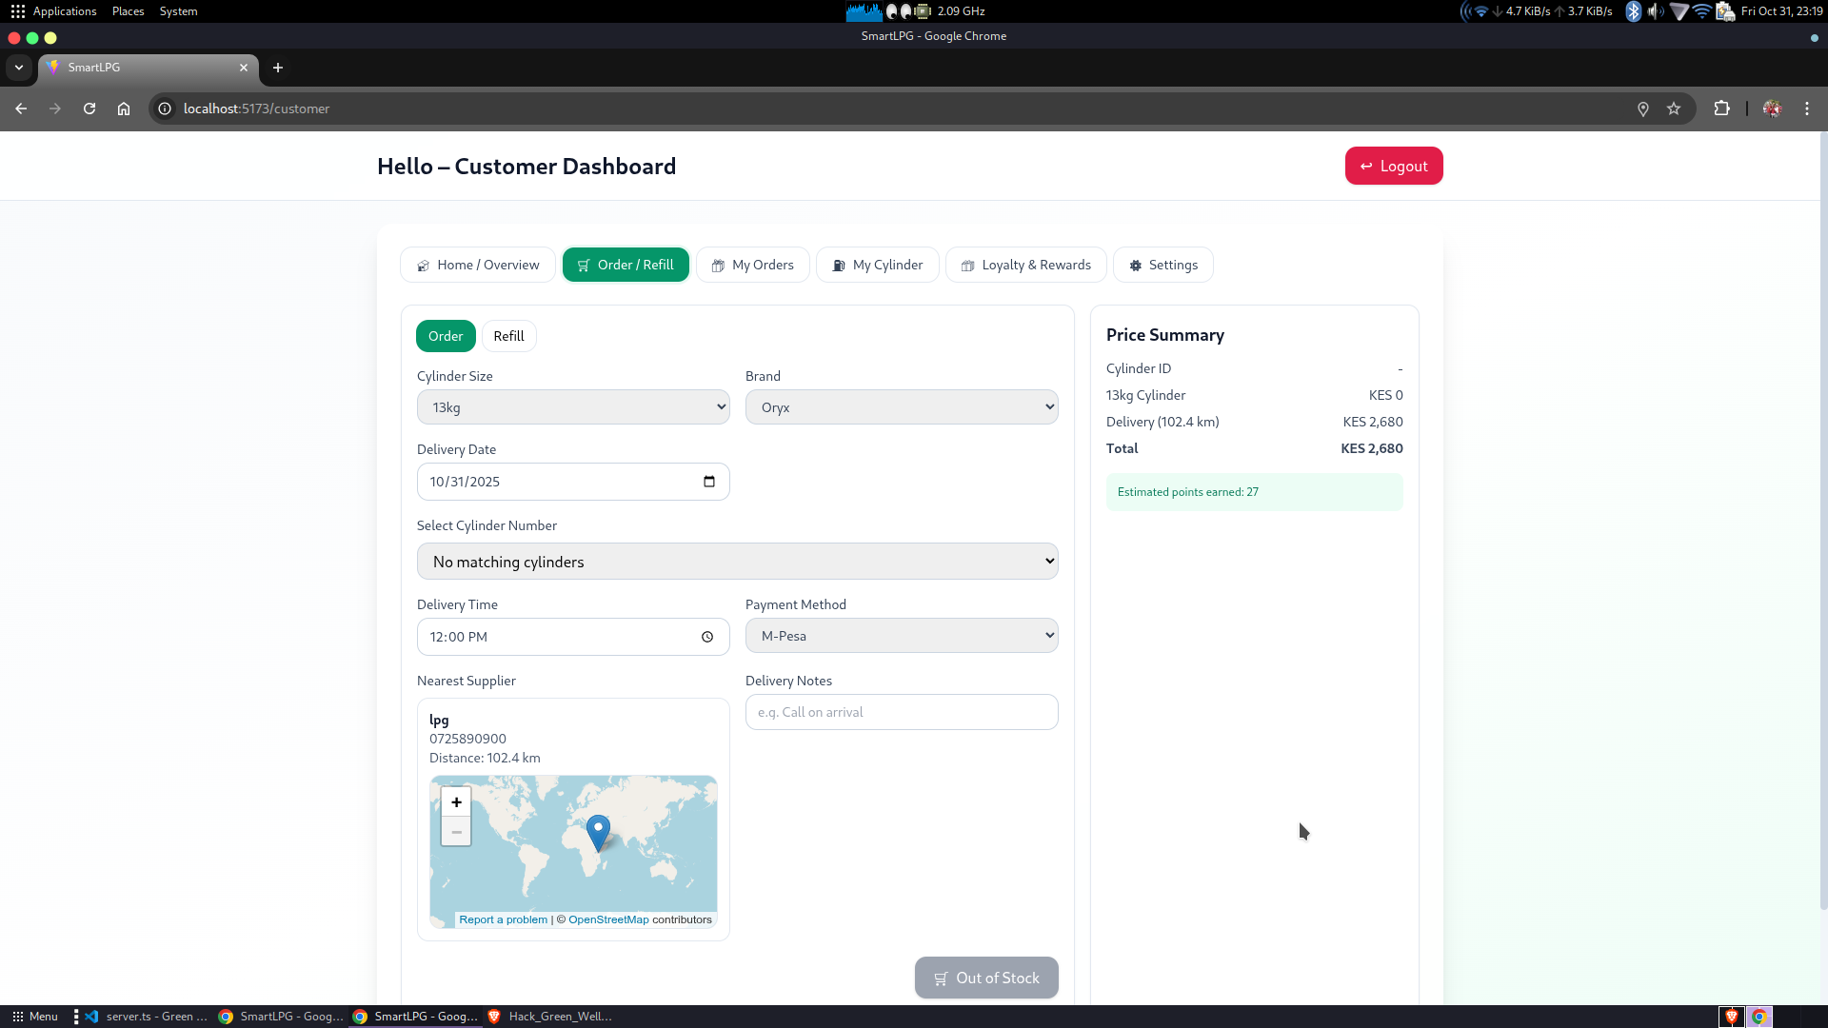The height and width of the screenshot is (1028, 1828).
Task: Go to the My Orders tab
Action: (752, 265)
